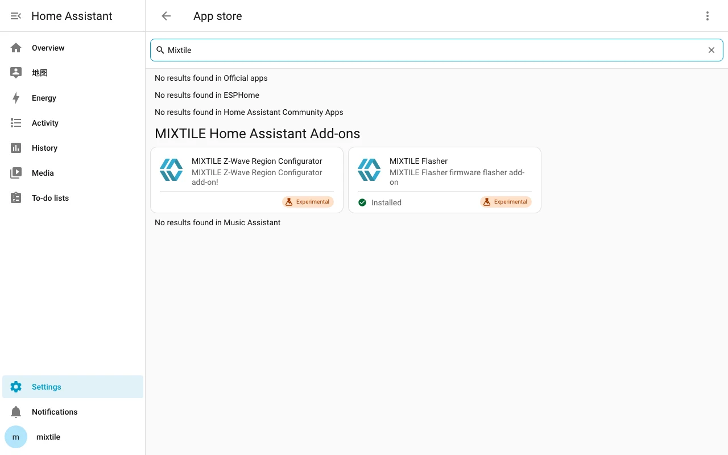Select the History menu label
The height and width of the screenshot is (455, 728).
[44, 148]
